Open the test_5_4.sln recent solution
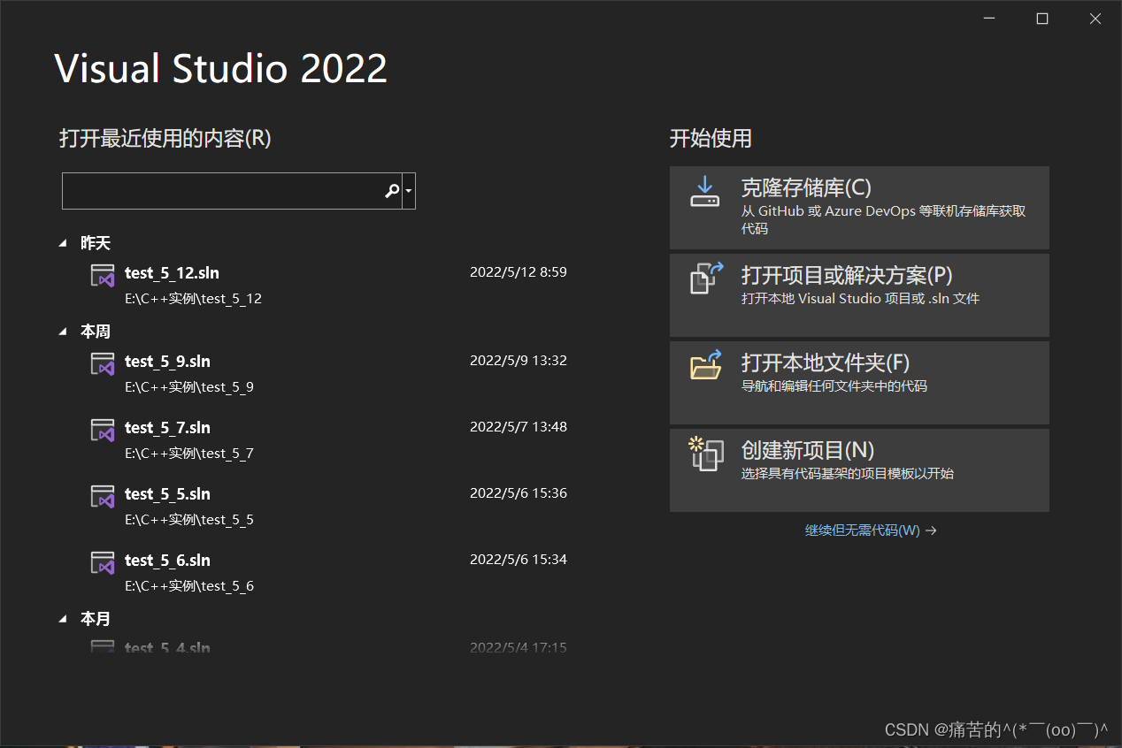The width and height of the screenshot is (1122, 748). (x=167, y=647)
